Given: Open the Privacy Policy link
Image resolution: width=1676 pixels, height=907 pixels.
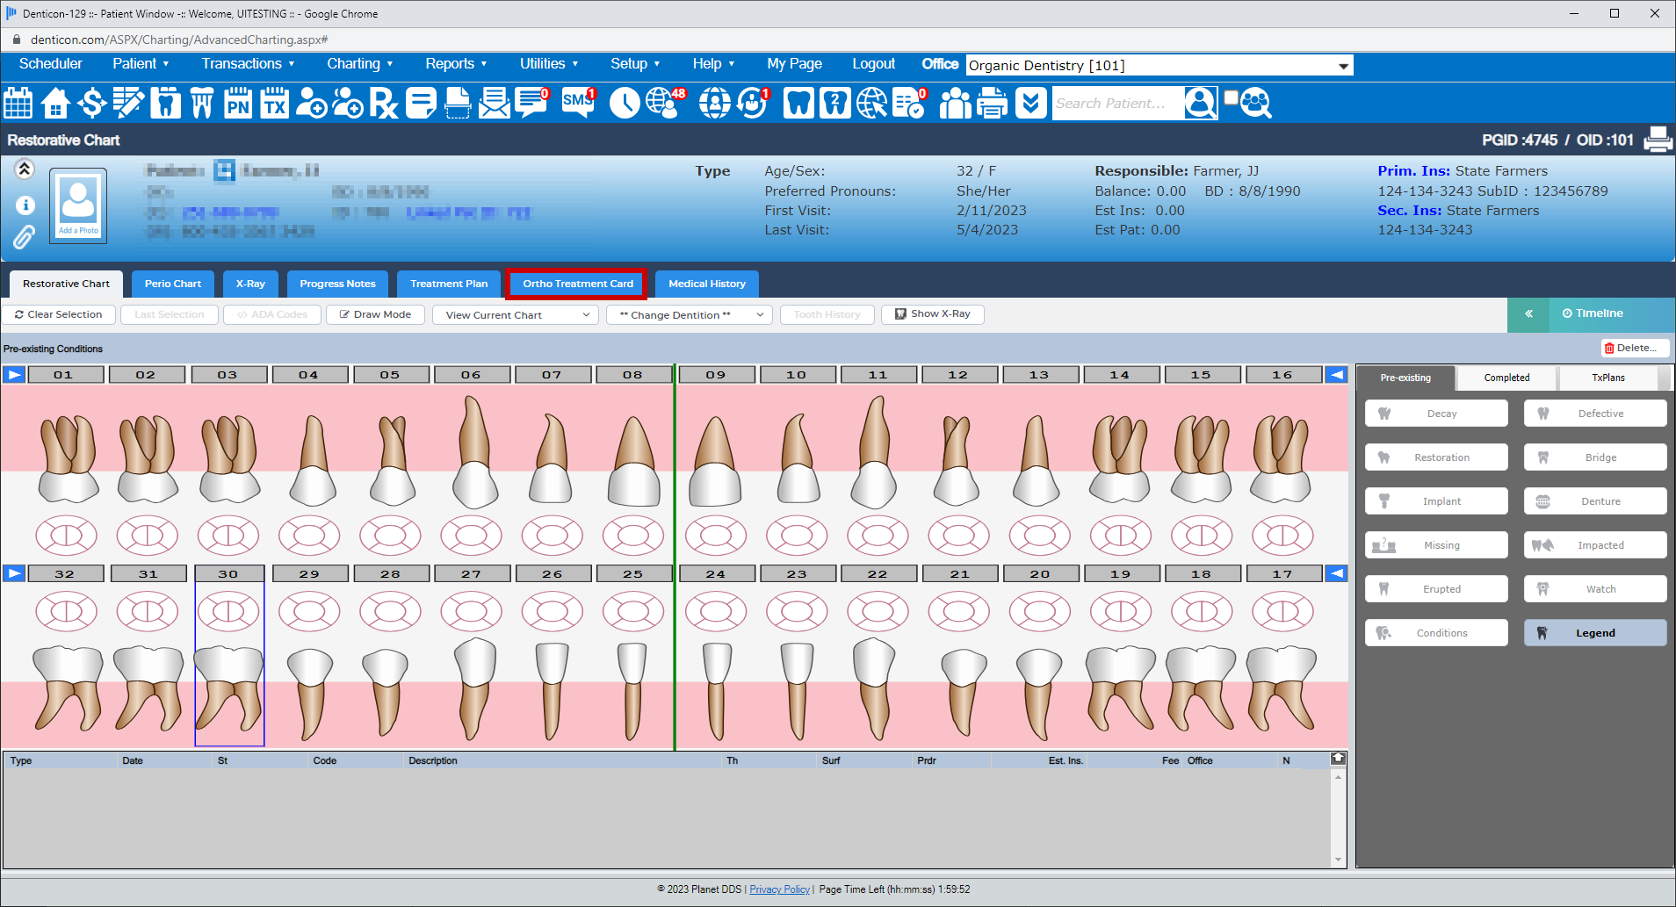Looking at the screenshot, I should coord(779,889).
